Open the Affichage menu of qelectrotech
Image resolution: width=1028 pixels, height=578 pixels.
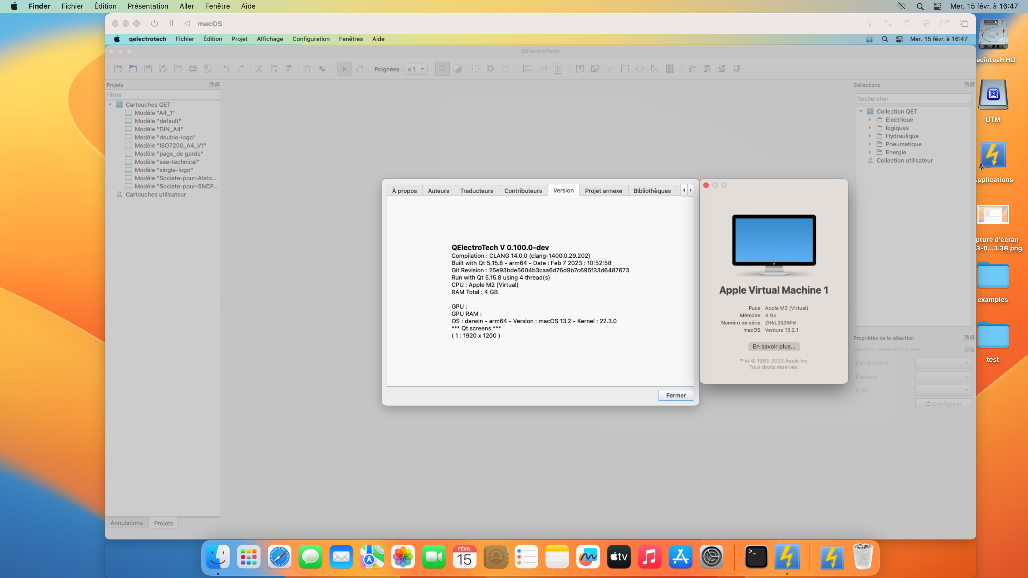pyautogui.click(x=270, y=39)
